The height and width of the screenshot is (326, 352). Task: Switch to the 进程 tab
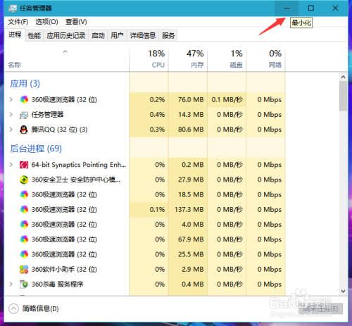pyautogui.click(x=15, y=35)
